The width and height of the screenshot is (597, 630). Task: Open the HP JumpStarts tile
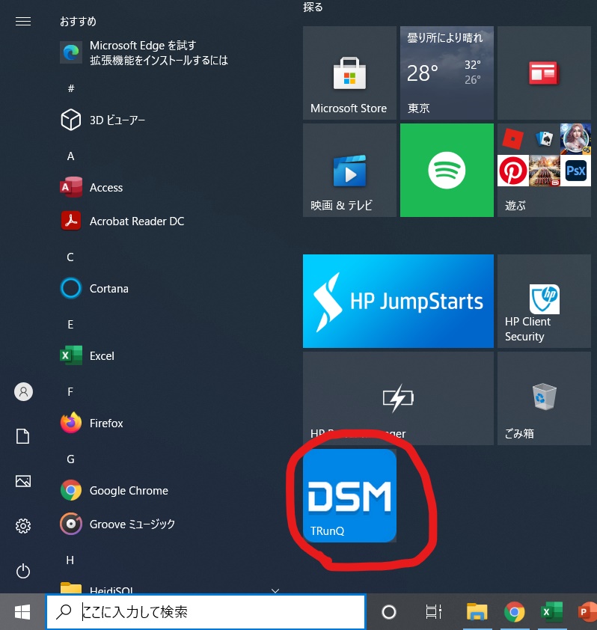(398, 301)
